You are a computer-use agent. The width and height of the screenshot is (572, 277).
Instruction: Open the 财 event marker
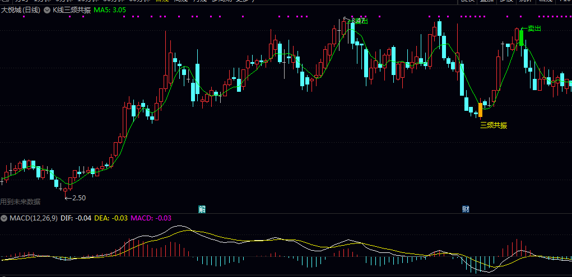[466, 209]
